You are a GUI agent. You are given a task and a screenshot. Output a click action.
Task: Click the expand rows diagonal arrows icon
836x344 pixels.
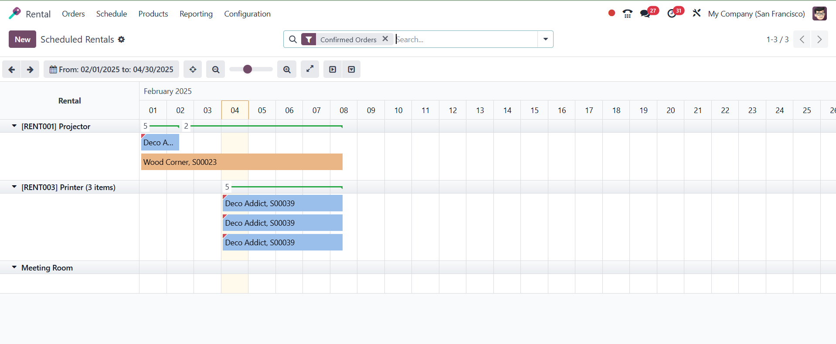pos(310,69)
